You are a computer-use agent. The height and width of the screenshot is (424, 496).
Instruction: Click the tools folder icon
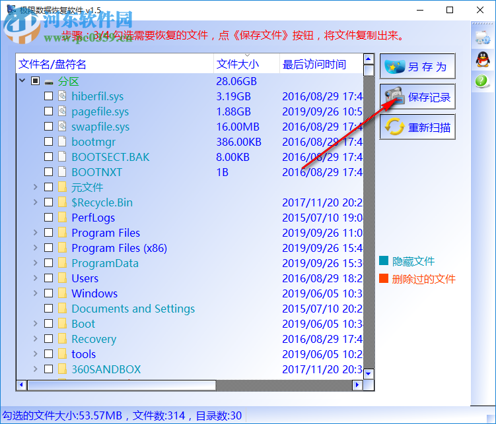point(62,353)
